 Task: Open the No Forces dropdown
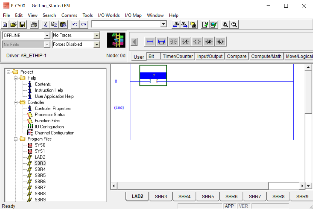coord(97,35)
